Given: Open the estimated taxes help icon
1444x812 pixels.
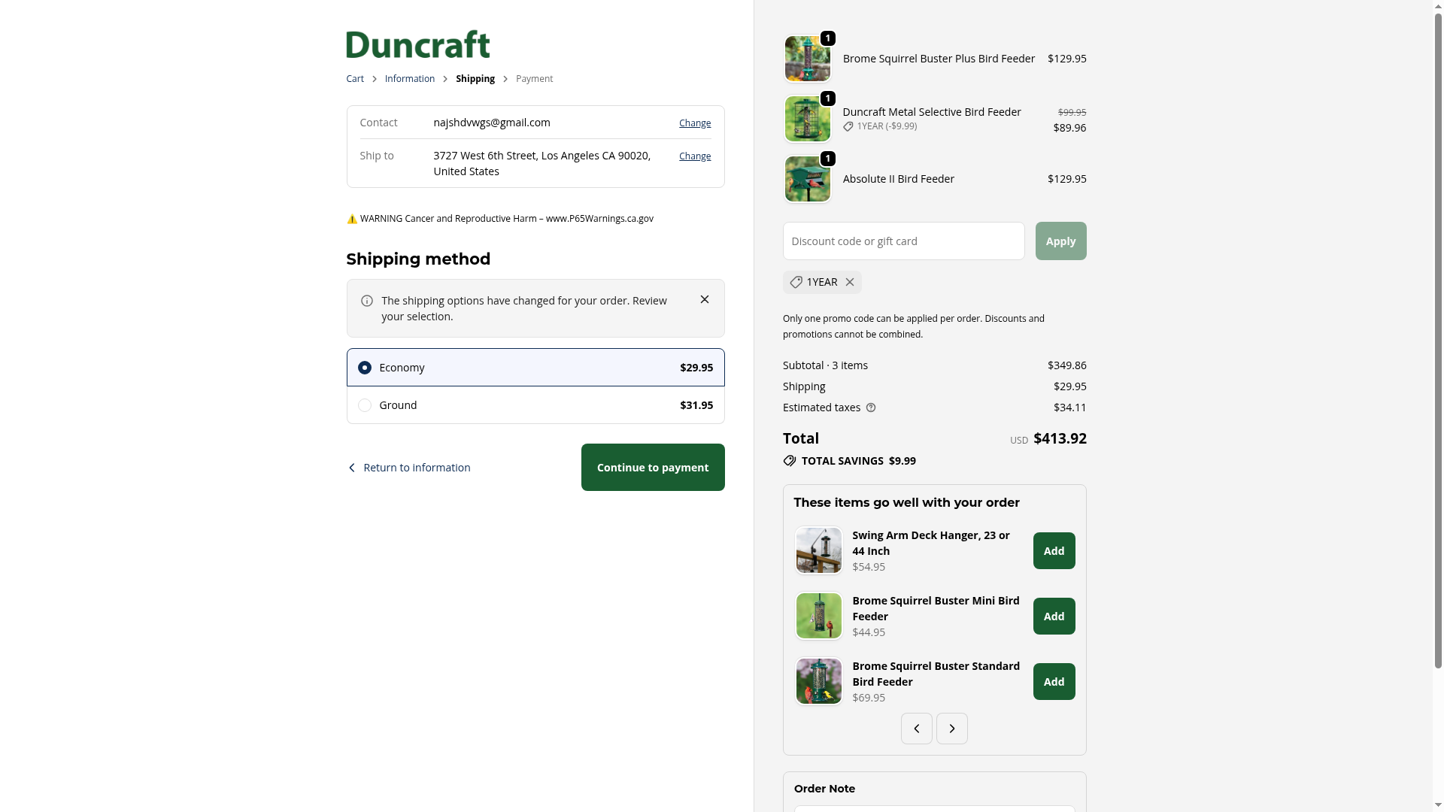Looking at the screenshot, I should pyautogui.click(x=871, y=408).
